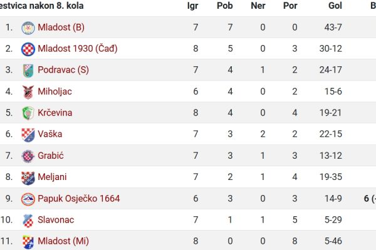
Task: Click the Papuk Osječko 1664 logo
Action: click(x=28, y=199)
